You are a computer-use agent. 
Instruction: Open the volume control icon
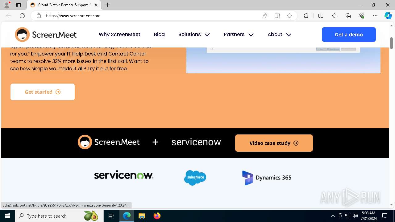(355, 216)
